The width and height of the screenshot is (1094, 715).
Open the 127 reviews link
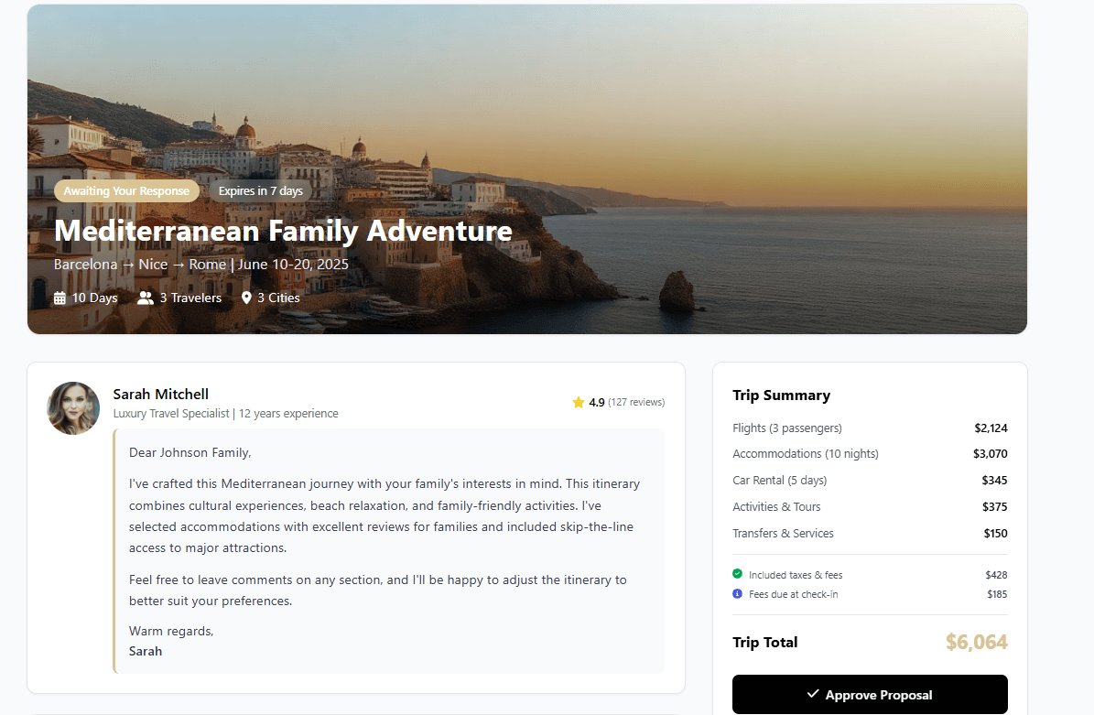(x=636, y=402)
